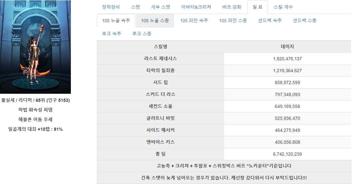Screen dimensions: 352x184
Task: Select the 세컨드 소울 skill name
Action: (x=160, y=106)
